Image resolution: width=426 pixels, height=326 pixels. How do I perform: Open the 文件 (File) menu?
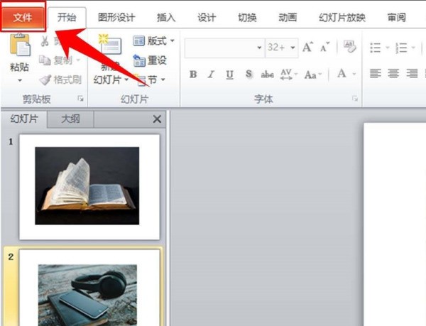[x=23, y=16]
